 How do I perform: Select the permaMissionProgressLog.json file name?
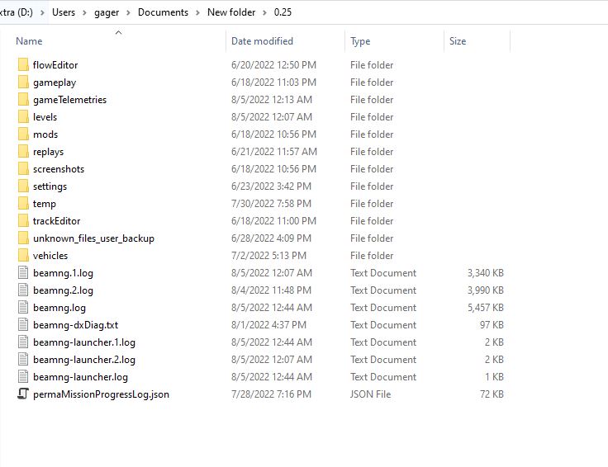click(x=102, y=394)
